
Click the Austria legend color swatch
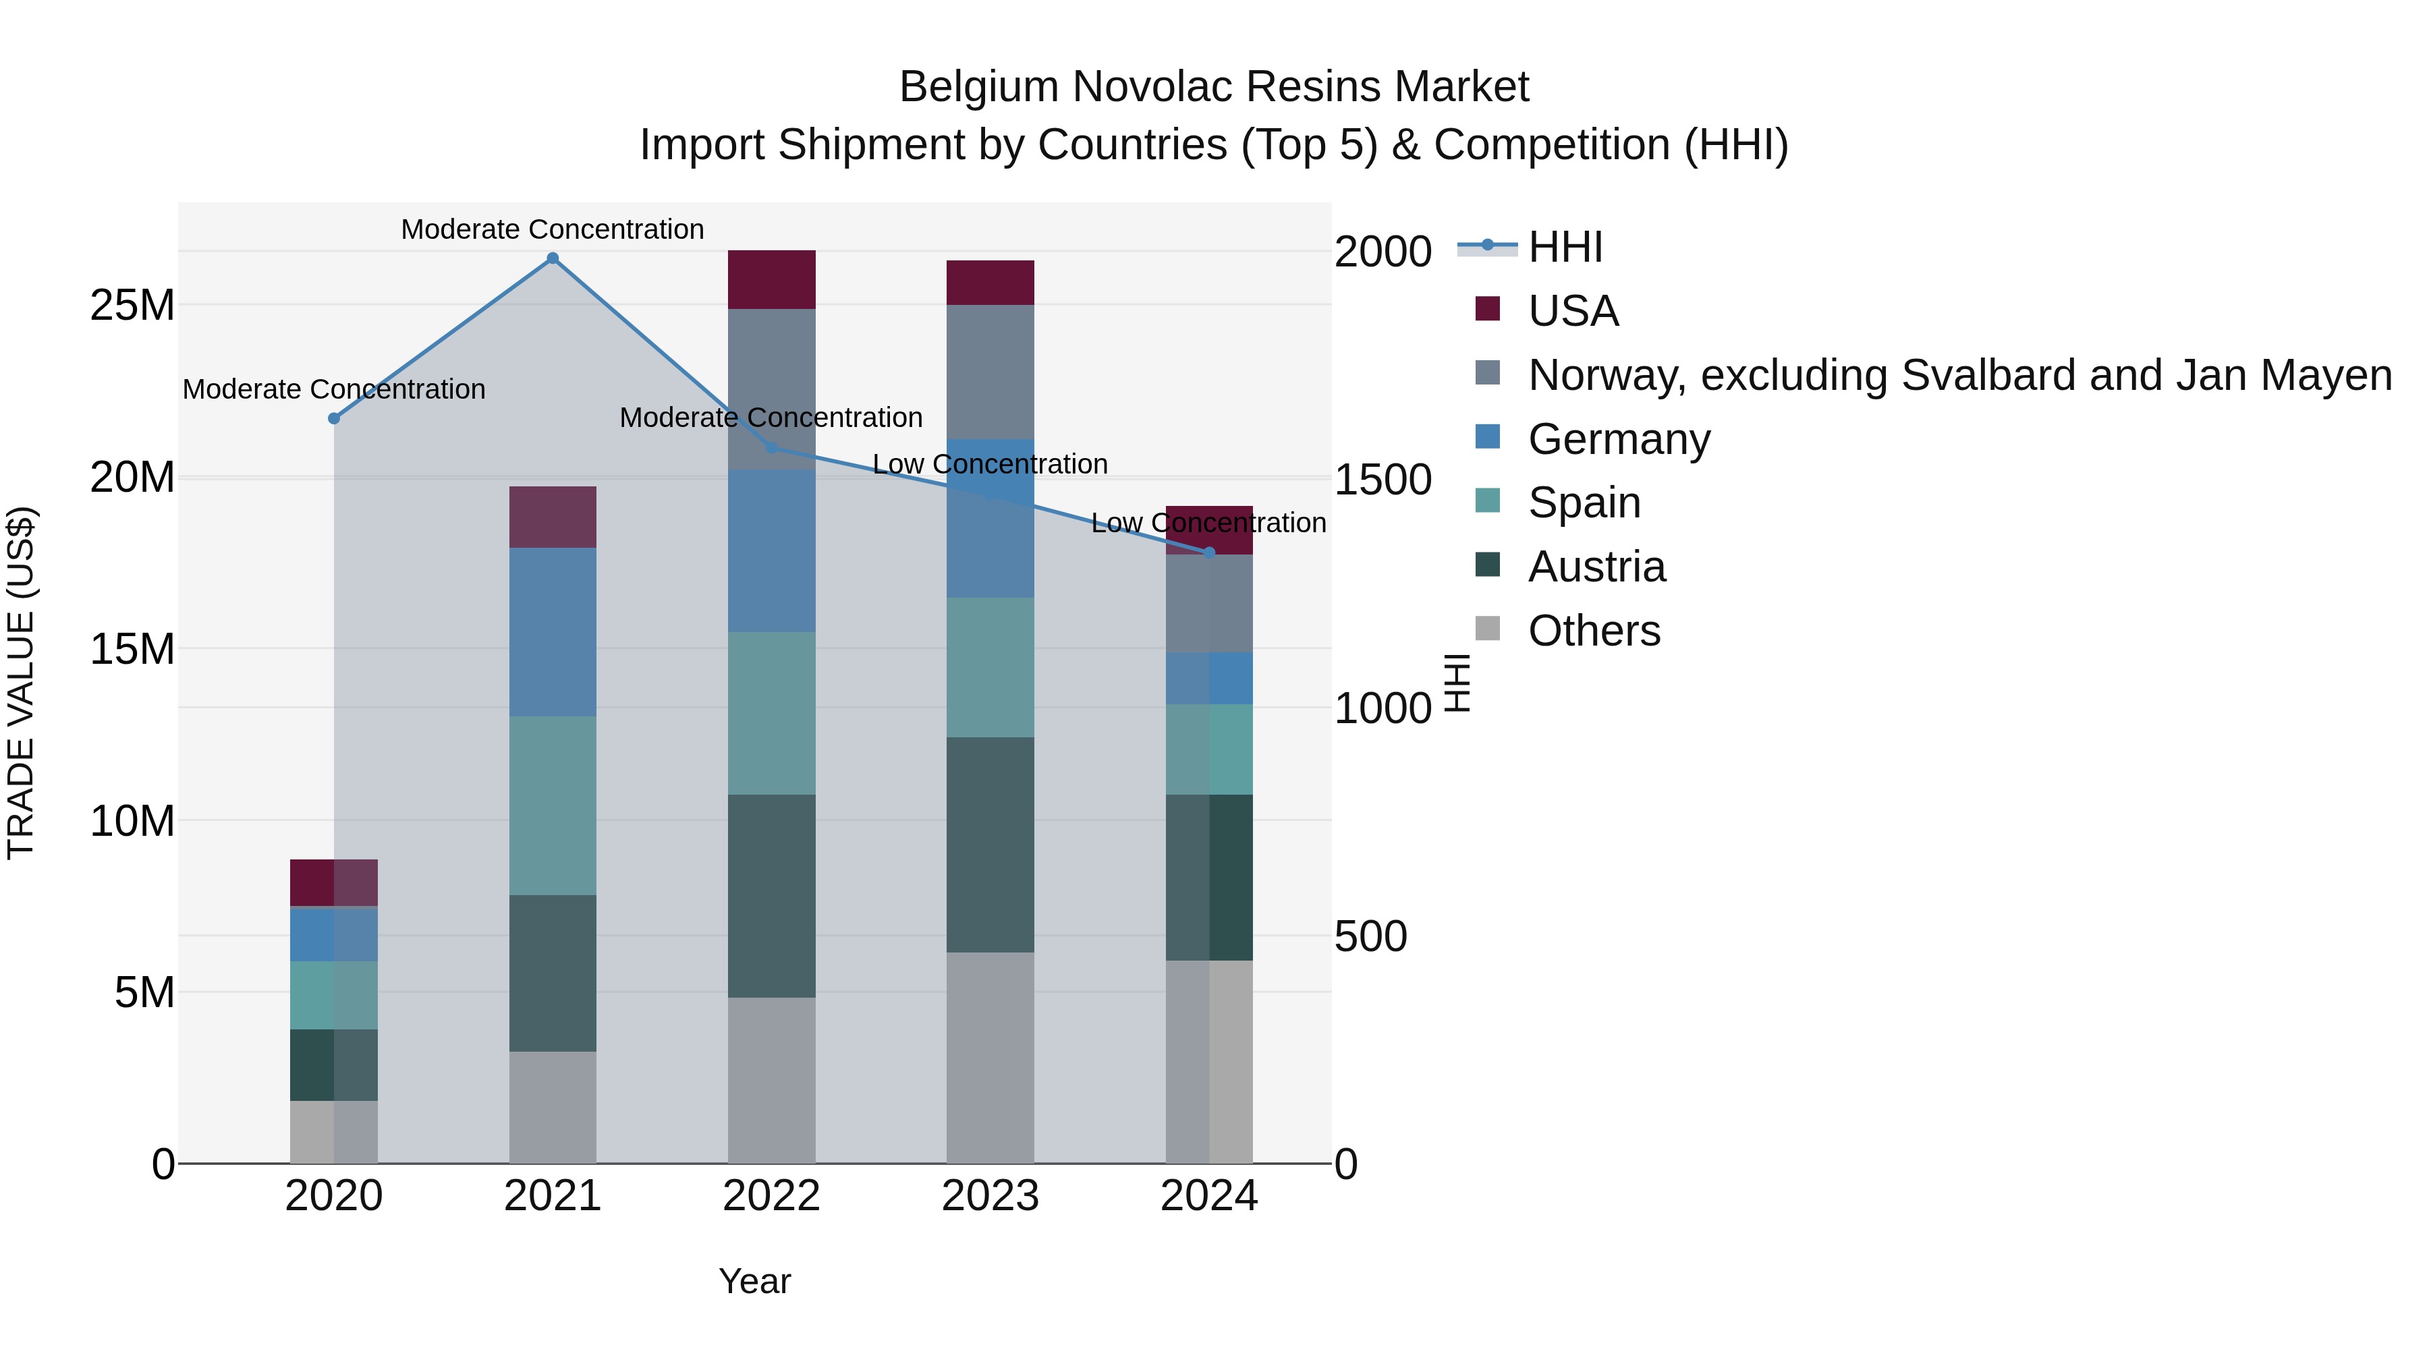1487,565
